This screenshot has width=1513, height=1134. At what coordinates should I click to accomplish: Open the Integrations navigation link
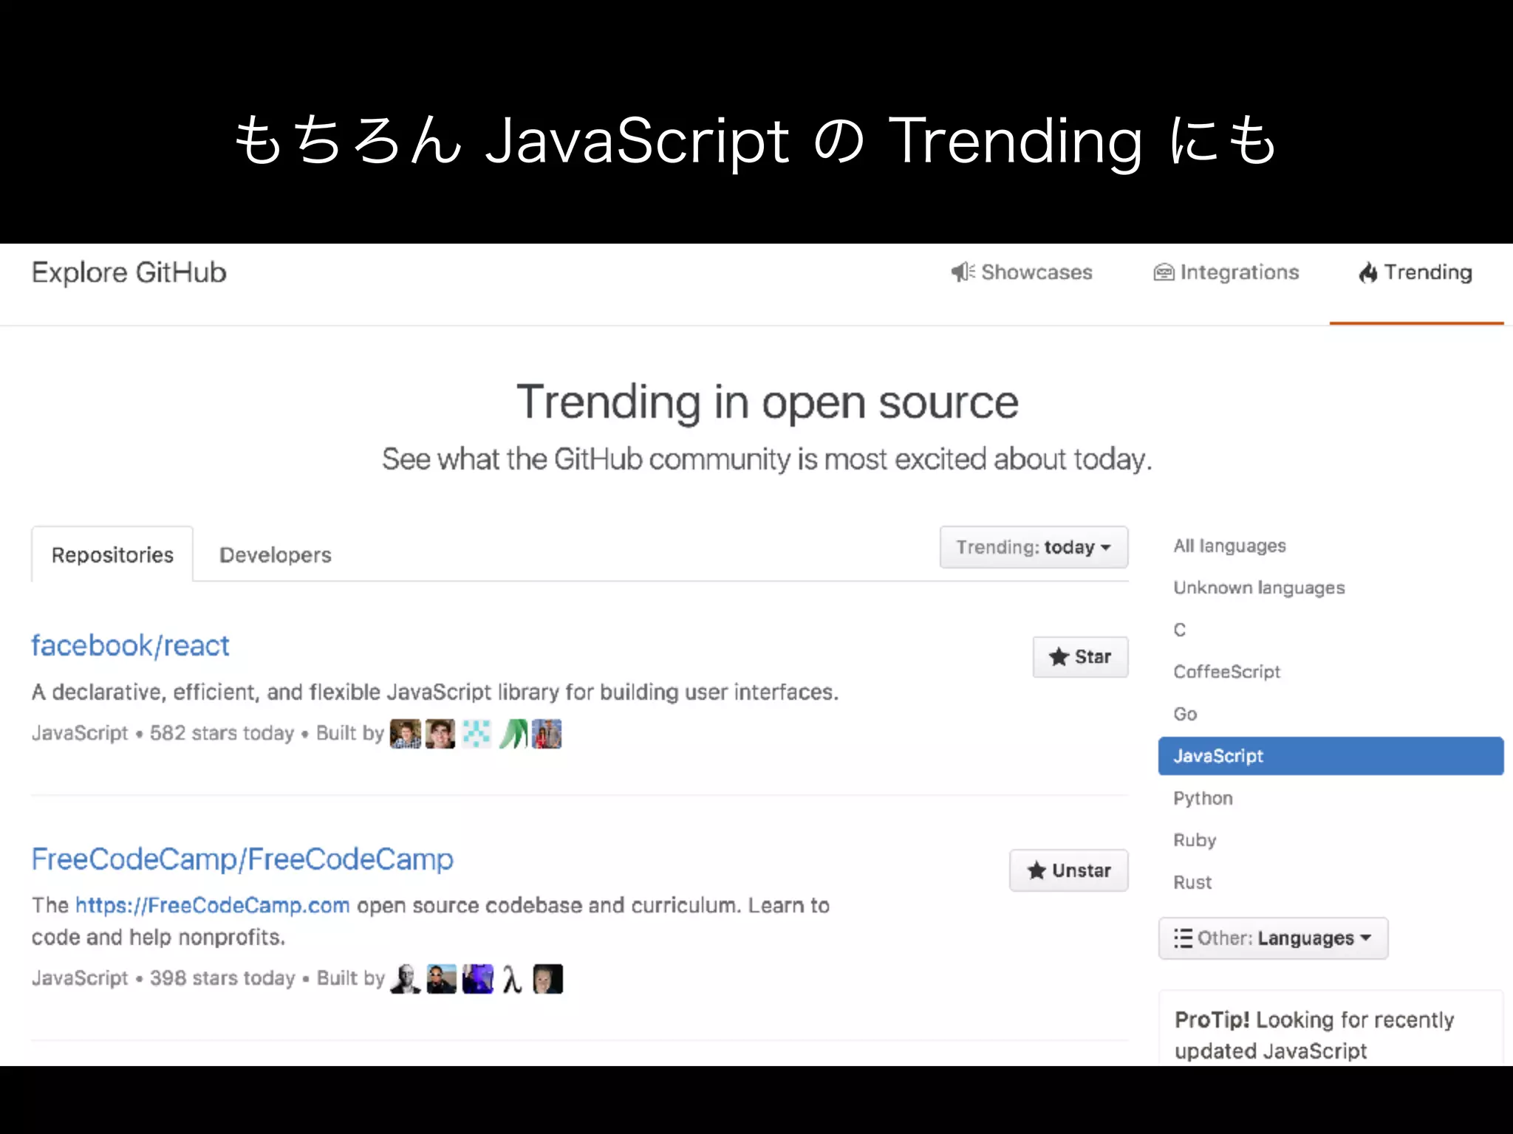[x=1226, y=272]
